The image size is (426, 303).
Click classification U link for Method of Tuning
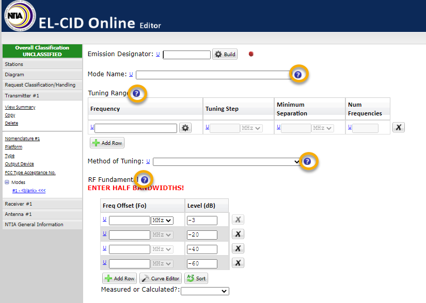[x=148, y=161]
